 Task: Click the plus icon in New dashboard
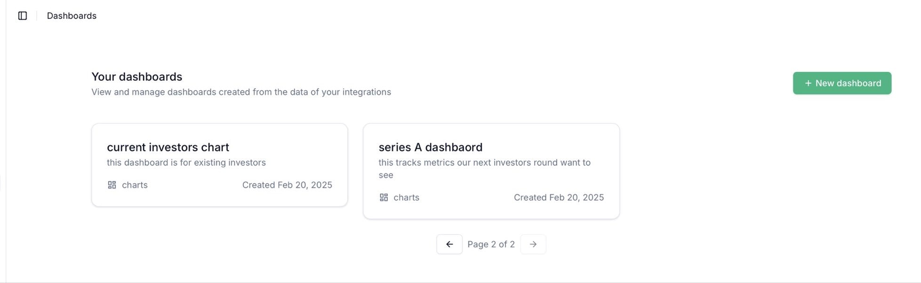click(x=808, y=83)
